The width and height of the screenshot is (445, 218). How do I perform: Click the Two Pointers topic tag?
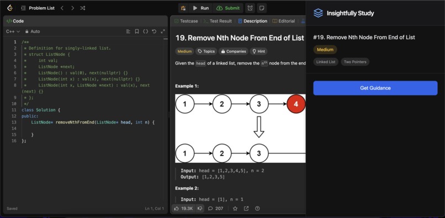pos(355,62)
